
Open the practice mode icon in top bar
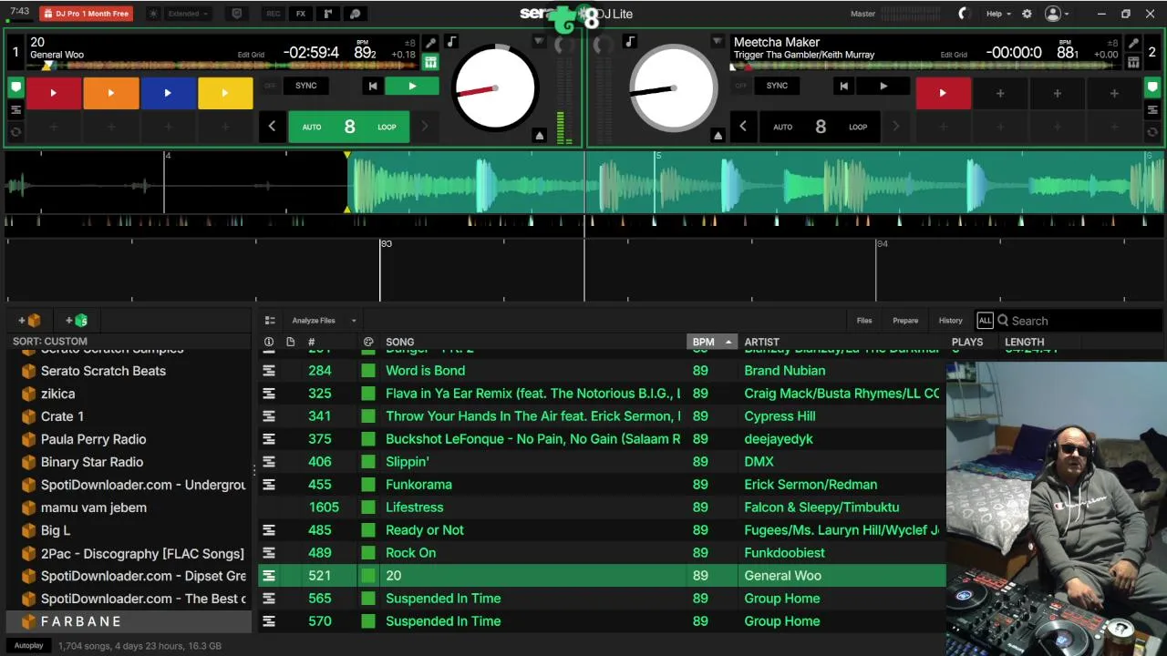(356, 14)
